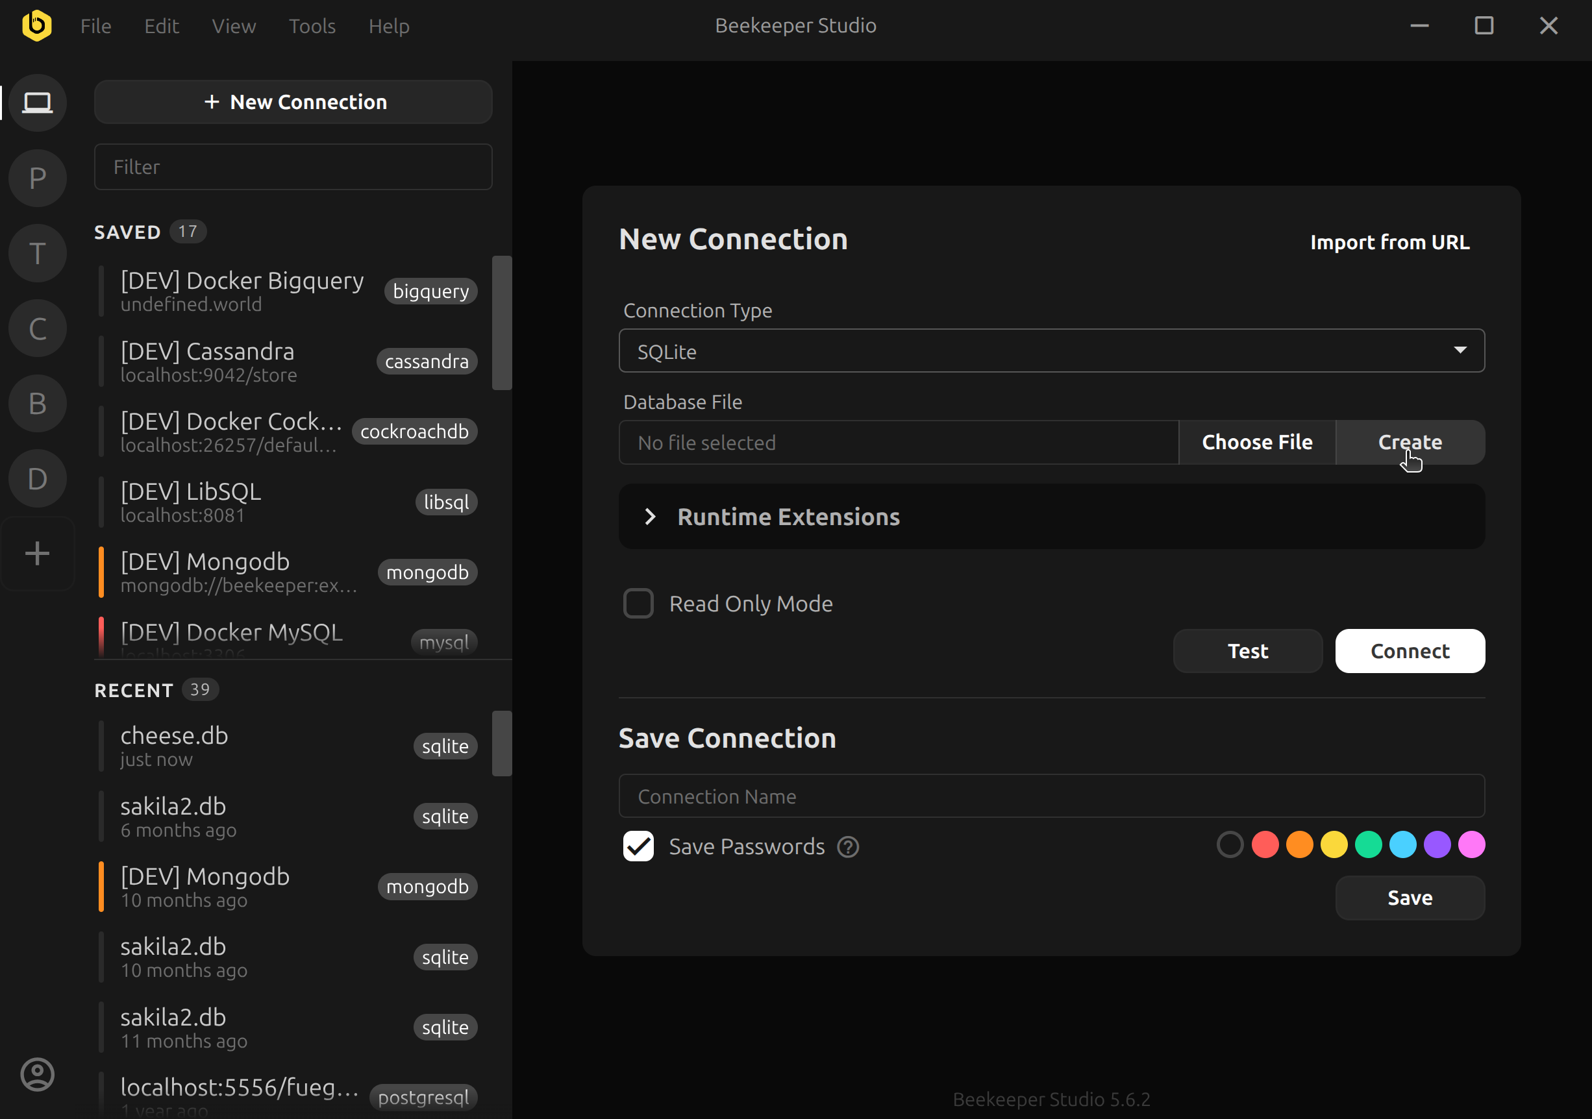Image resolution: width=1592 pixels, height=1119 pixels.
Task: Pick the pink connection color swatch
Action: coord(1473,844)
